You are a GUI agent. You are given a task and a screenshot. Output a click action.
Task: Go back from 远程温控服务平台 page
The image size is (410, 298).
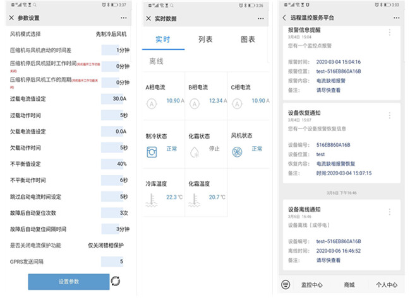point(284,18)
